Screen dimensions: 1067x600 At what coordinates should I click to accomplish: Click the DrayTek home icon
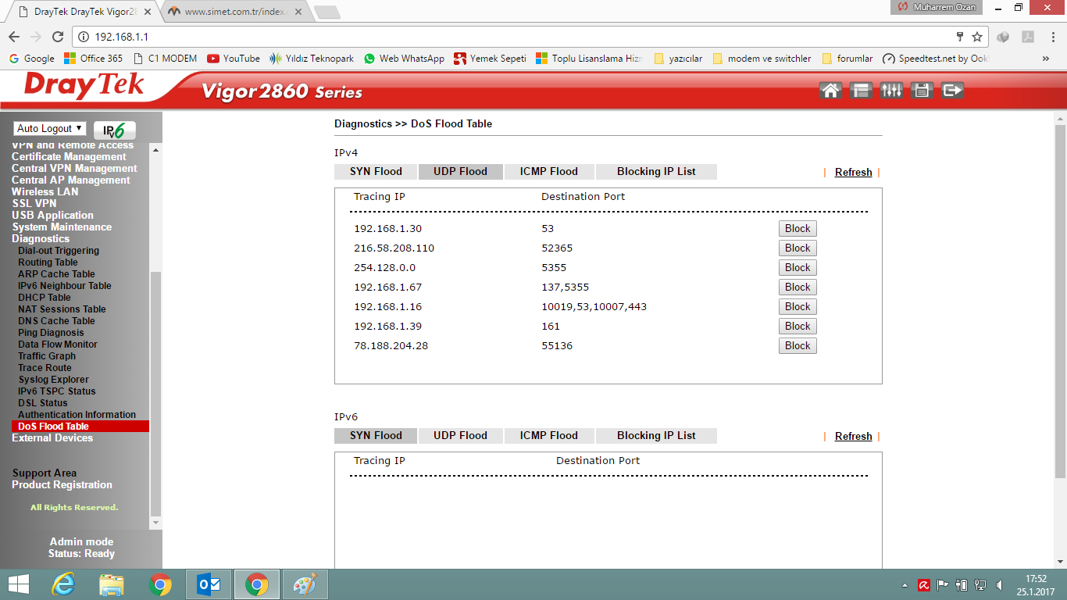click(x=830, y=91)
